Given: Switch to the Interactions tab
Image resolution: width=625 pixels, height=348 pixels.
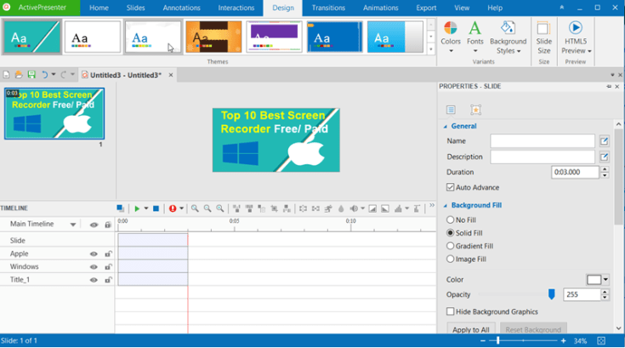Looking at the screenshot, I should point(236,8).
